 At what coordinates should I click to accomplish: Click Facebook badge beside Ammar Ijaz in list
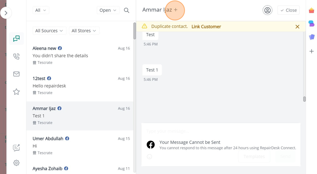tap(59, 108)
